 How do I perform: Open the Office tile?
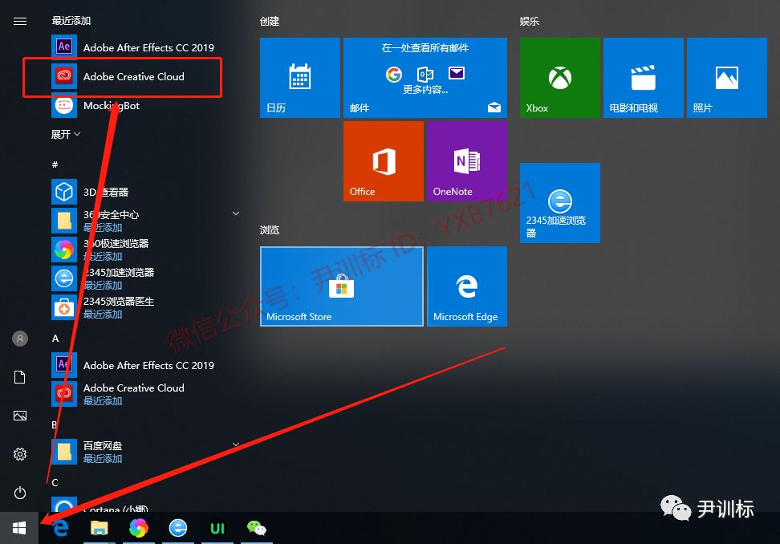(x=384, y=161)
